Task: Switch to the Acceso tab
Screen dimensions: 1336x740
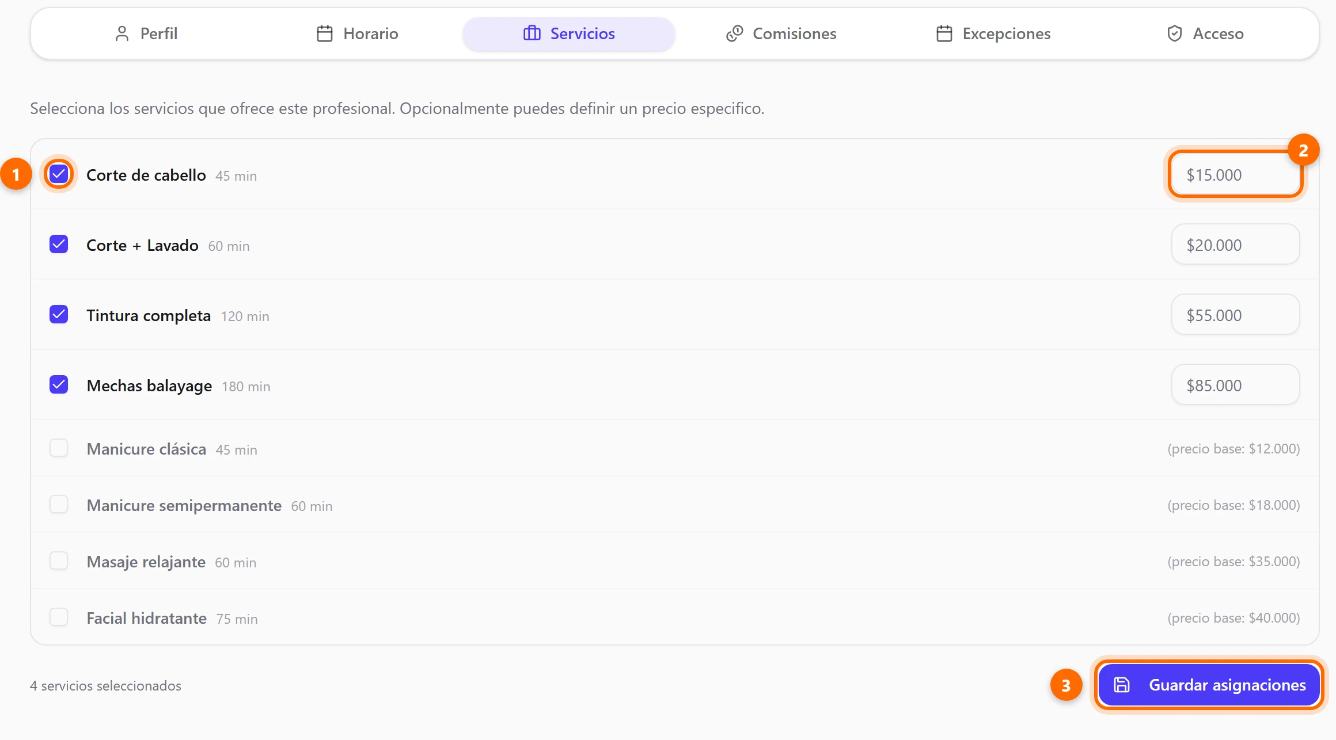Action: pyautogui.click(x=1205, y=33)
